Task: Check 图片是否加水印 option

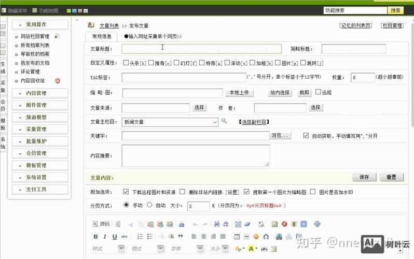Action: (x=313, y=192)
